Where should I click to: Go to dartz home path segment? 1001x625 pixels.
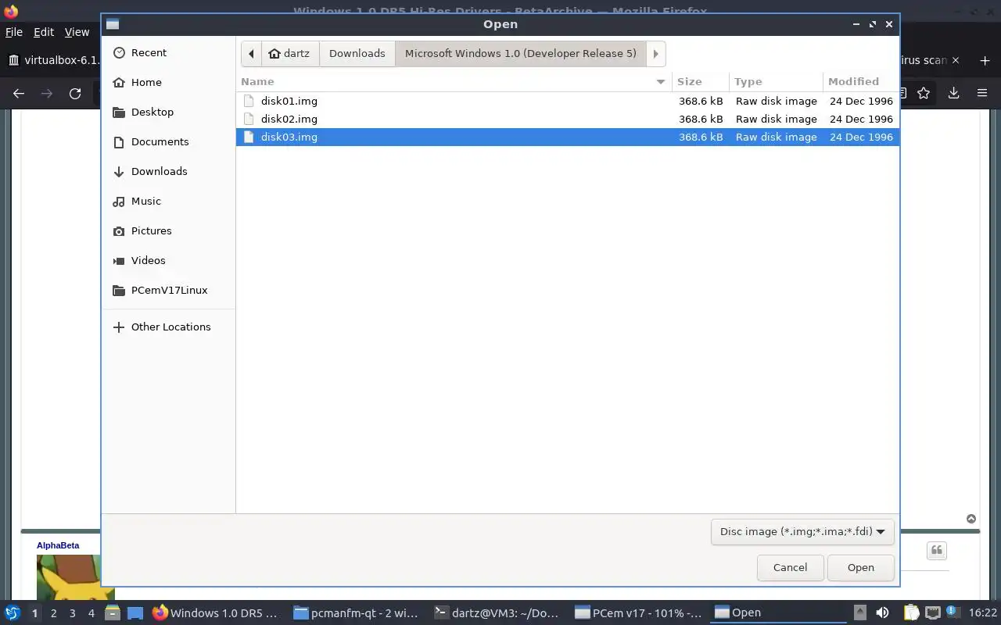coord(289,53)
